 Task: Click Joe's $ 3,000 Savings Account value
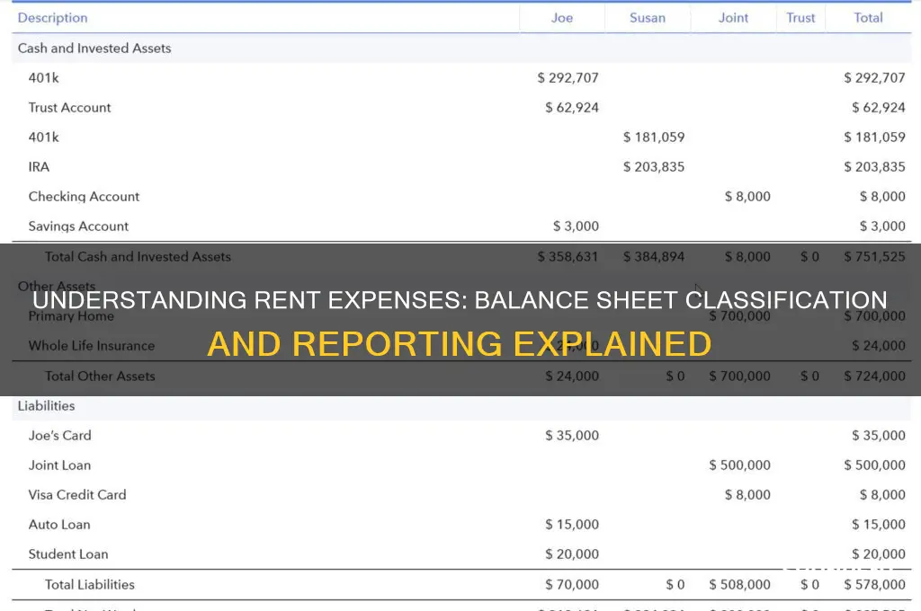tap(577, 226)
